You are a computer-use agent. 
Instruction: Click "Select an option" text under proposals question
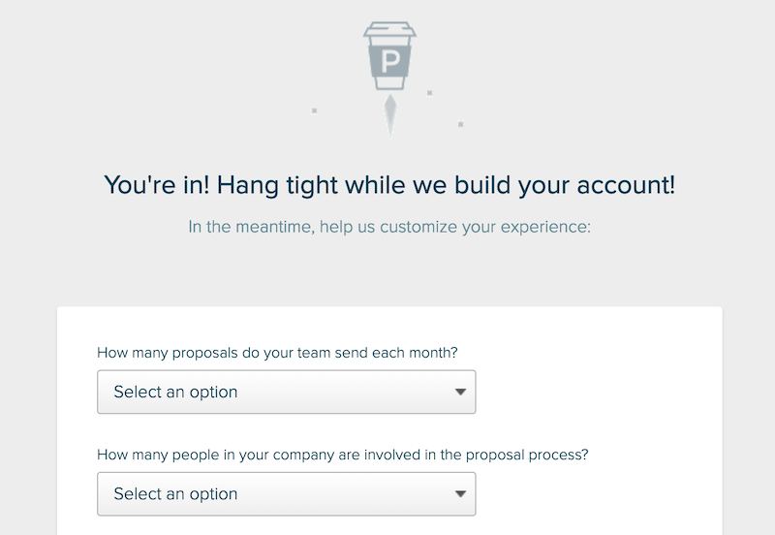click(175, 393)
